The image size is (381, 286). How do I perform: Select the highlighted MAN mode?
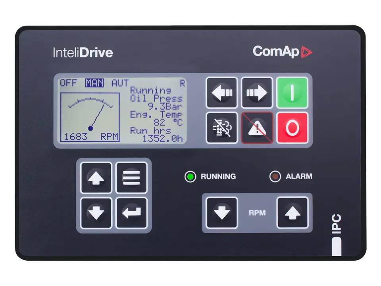(x=94, y=83)
